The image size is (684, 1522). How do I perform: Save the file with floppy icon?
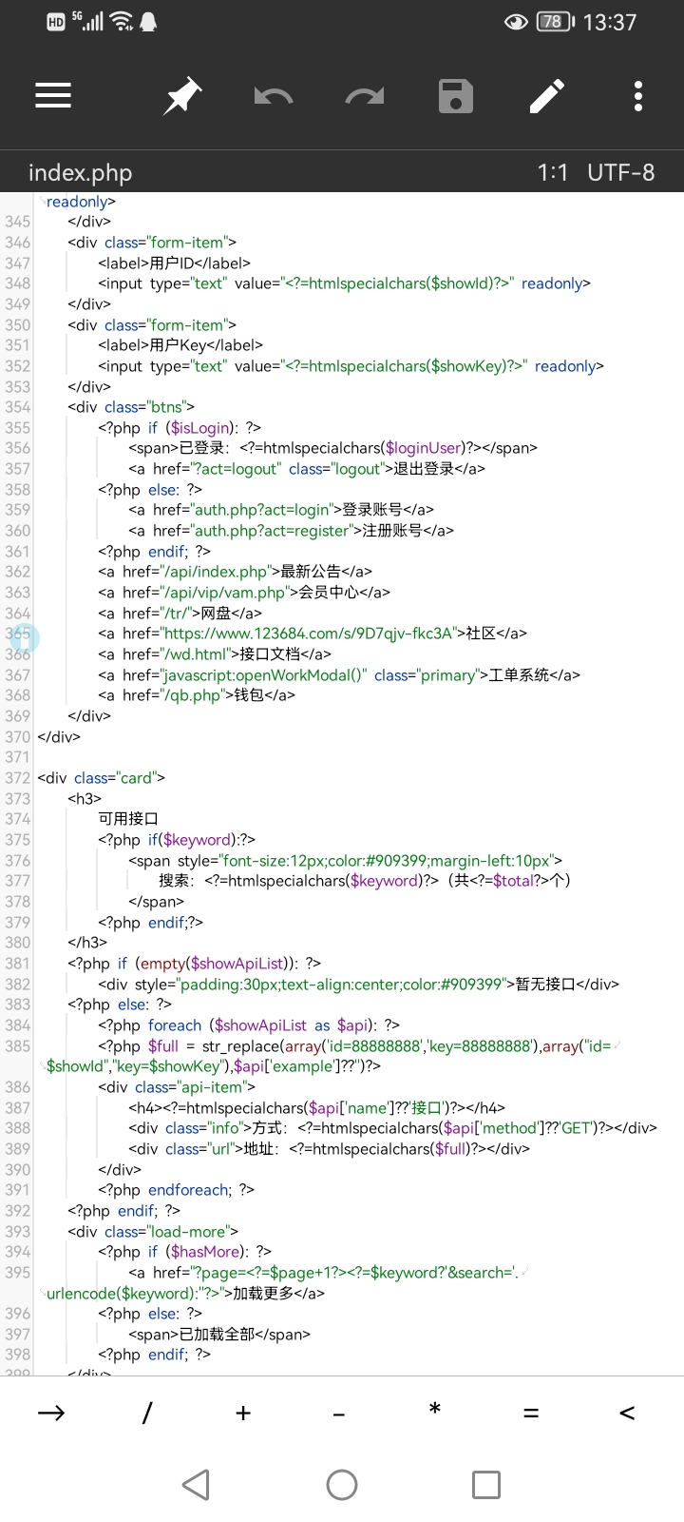(456, 96)
